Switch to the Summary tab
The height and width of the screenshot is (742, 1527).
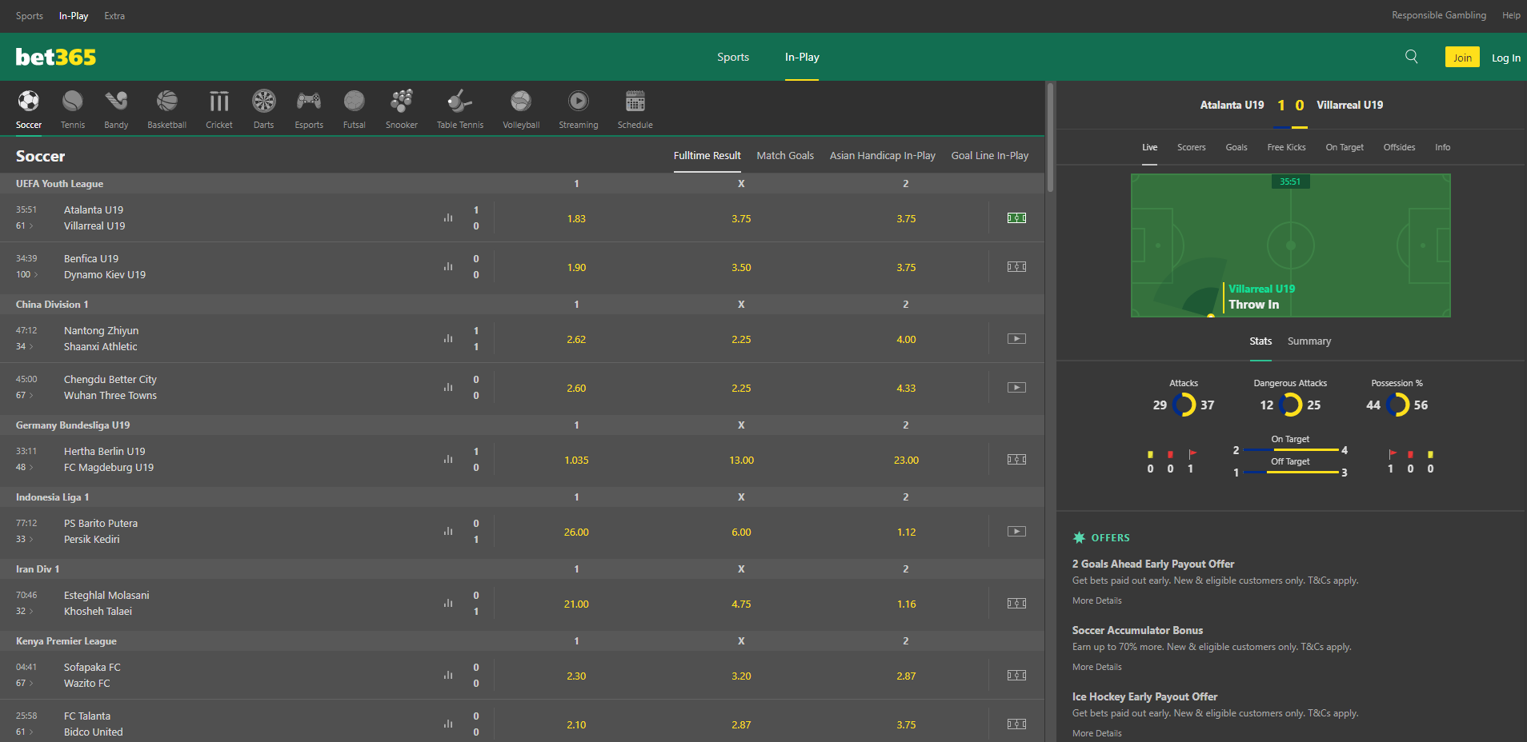coord(1309,341)
